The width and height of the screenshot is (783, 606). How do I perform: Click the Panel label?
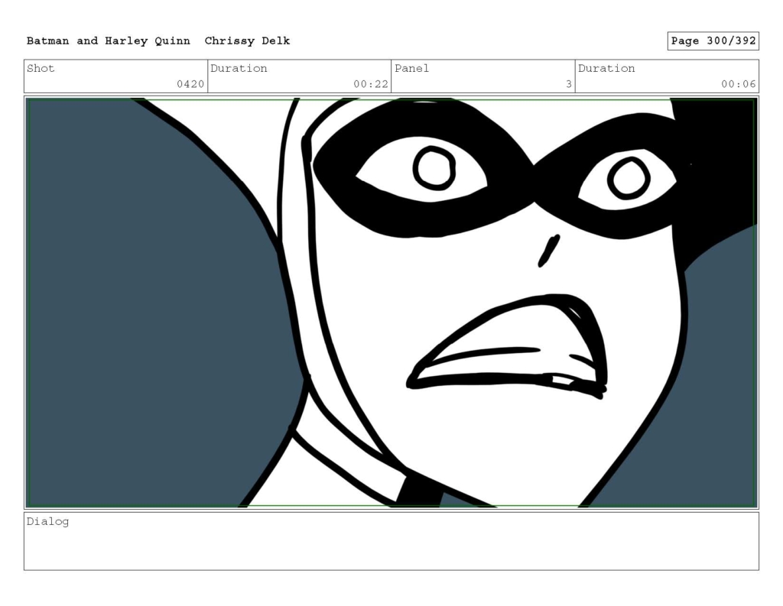pos(411,68)
